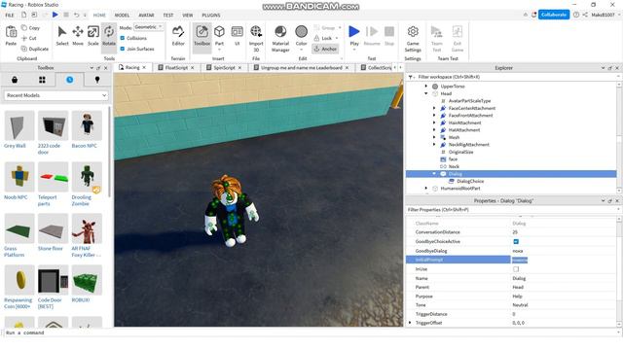
Task: Switch to the MODEL ribbon tab
Action: 122,16
